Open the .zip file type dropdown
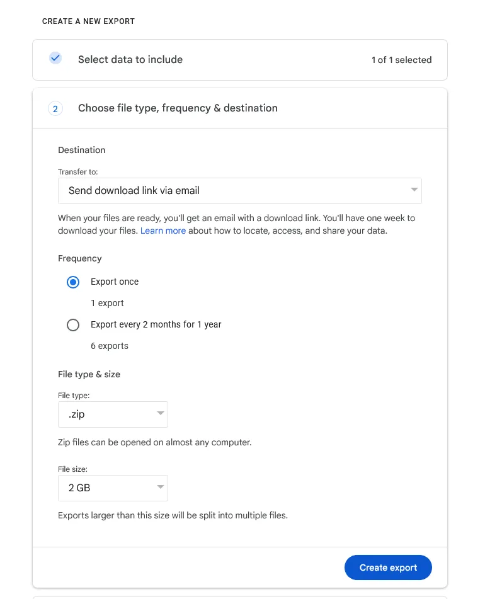The height and width of the screenshot is (599, 502). [113, 414]
